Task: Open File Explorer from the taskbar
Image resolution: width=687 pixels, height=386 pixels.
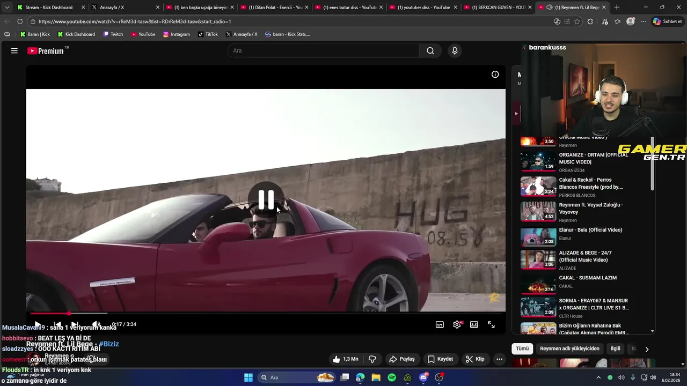Action: click(x=376, y=377)
